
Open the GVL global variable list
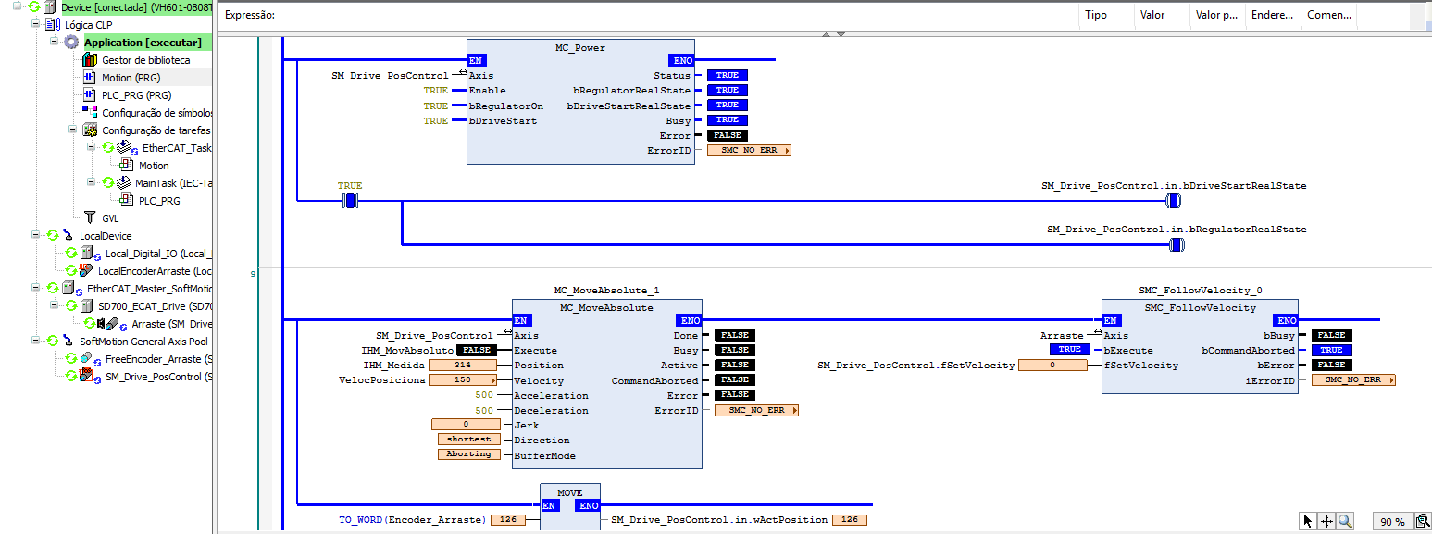[x=110, y=218]
